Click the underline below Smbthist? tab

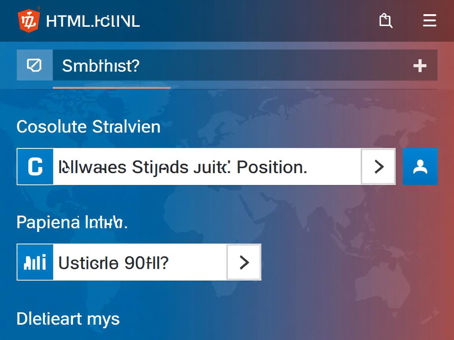click(112, 88)
